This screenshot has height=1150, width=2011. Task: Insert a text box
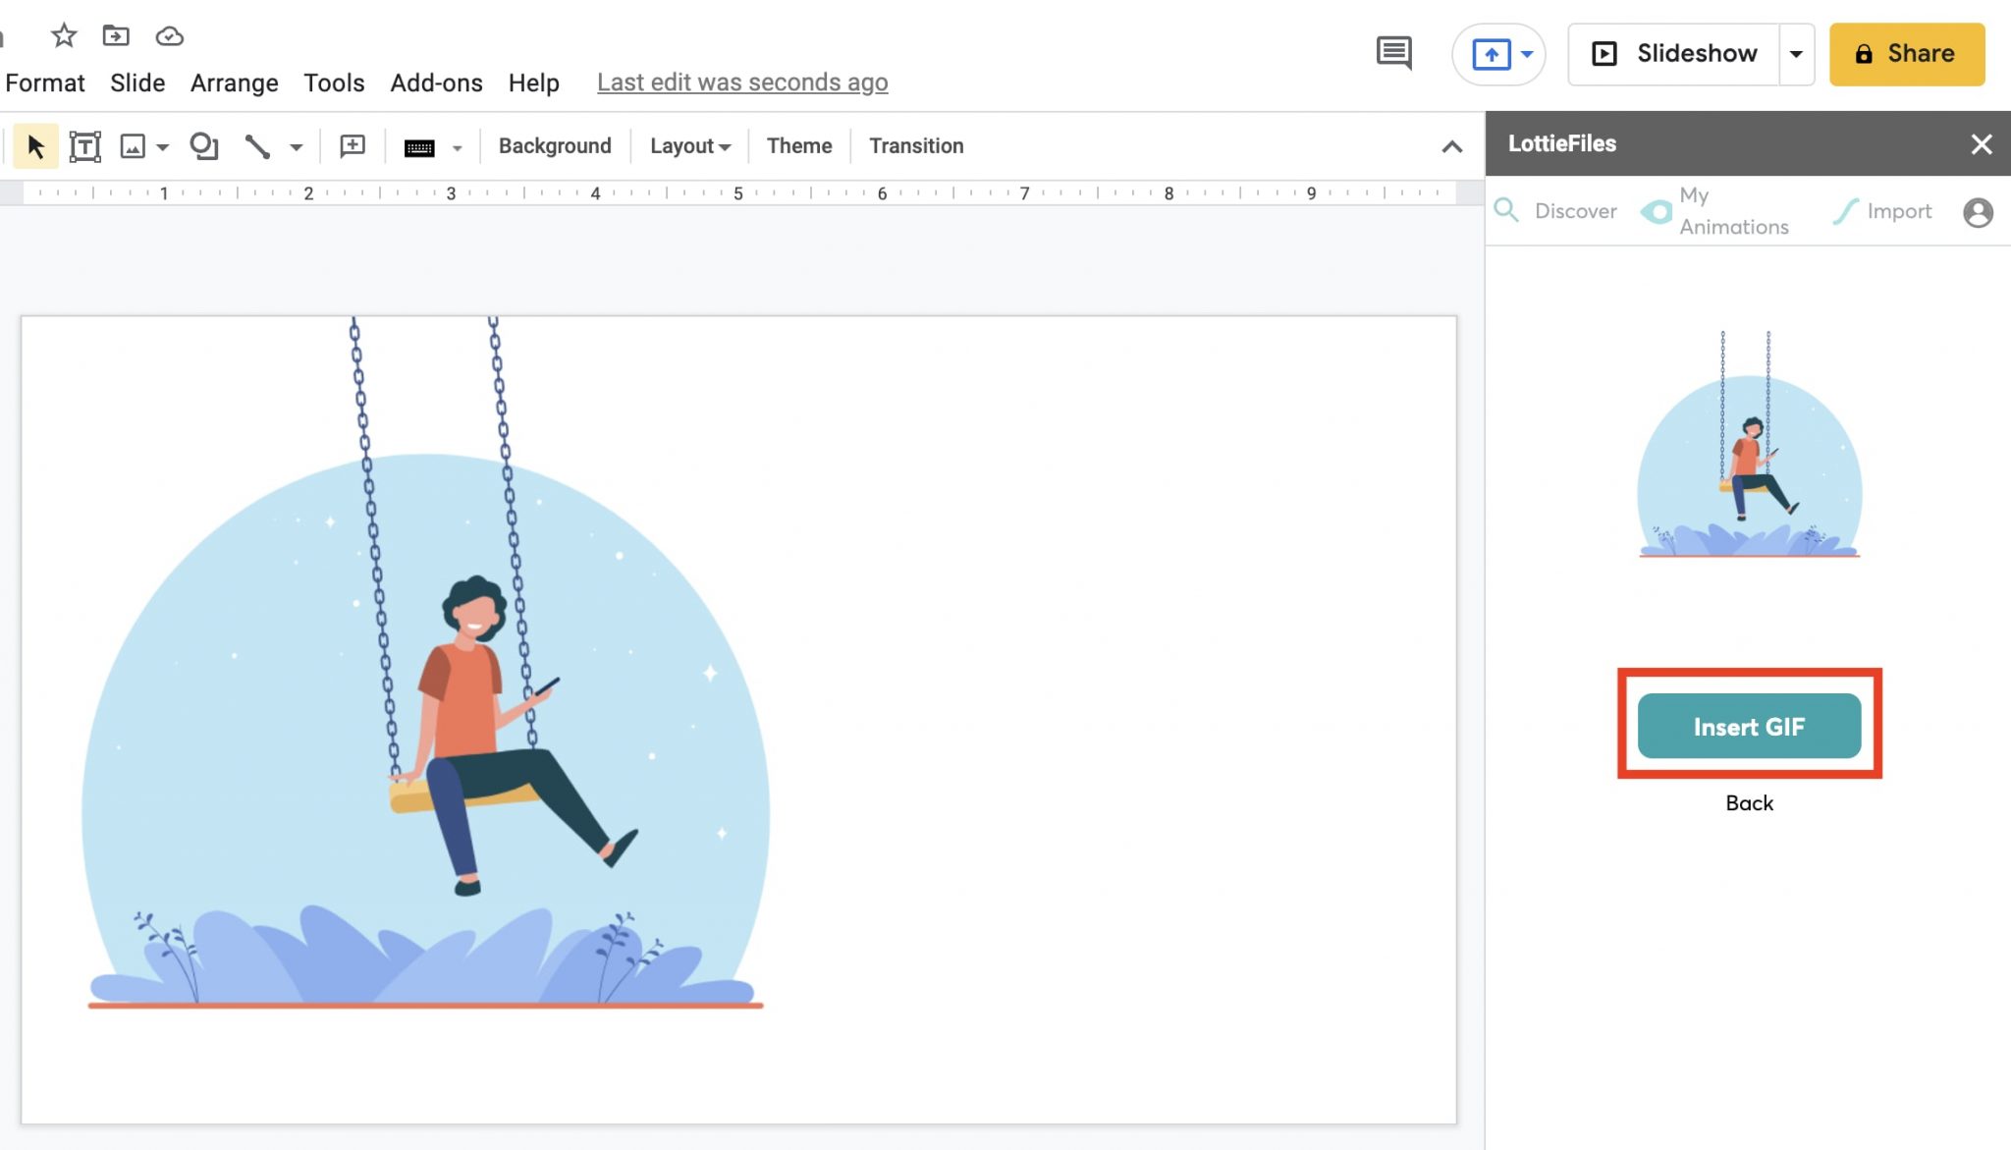click(85, 145)
